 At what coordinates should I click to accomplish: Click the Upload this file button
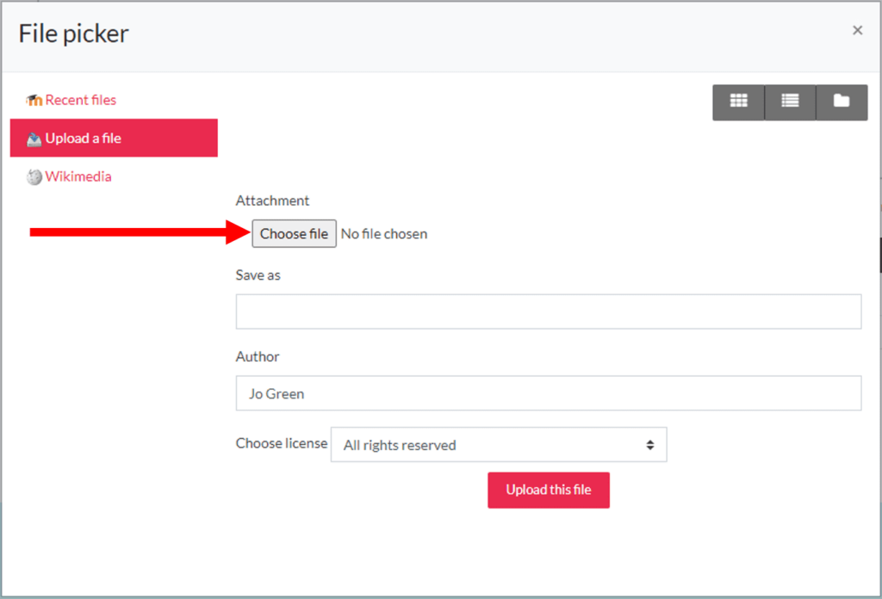click(x=549, y=490)
